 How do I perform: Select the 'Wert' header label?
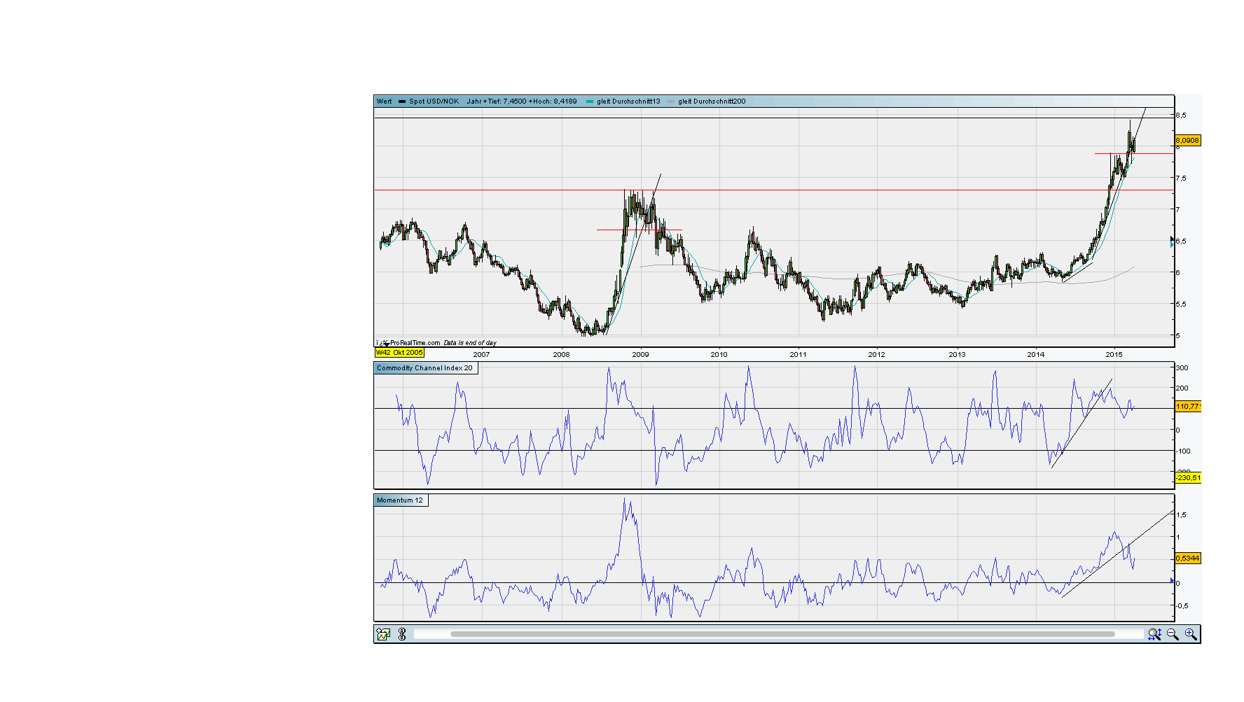(x=384, y=101)
